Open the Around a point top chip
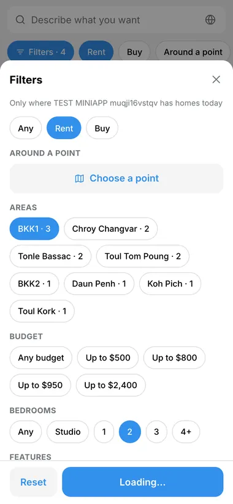The width and height of the screenshot is (233, 504). point(193,52)
